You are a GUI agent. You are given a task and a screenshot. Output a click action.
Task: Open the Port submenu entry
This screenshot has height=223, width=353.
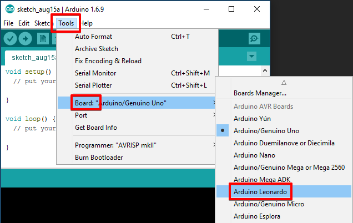tap(137, 115)
